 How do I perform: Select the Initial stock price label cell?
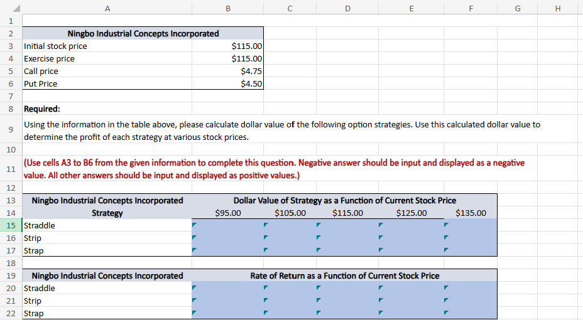(x=107, y=46)
